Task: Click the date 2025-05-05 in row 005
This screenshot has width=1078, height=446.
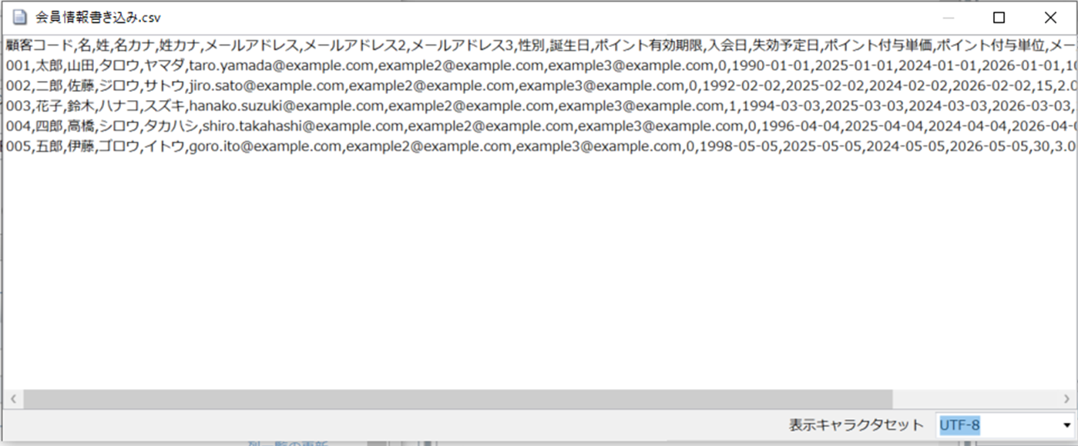Action: pos(822,146)
